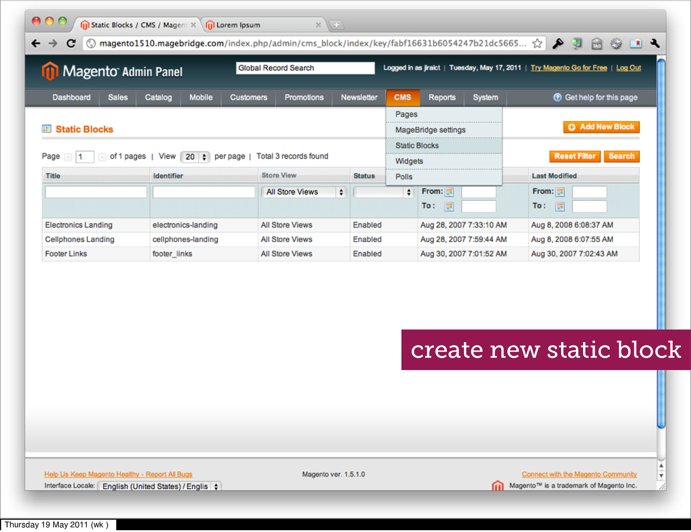Screen dimensions: 691x532
Task: Open Chrome wrench settings menu
Action: pyautogui.click(x=655, y=43)
